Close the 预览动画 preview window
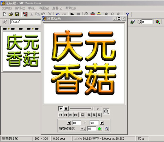 124,18
